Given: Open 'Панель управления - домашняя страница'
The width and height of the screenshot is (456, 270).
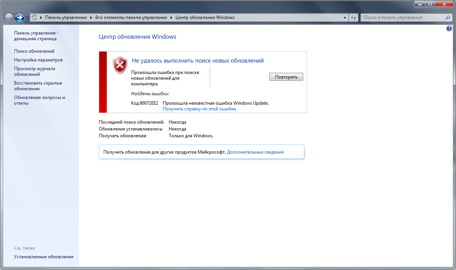Looking at the screenshot, I should point(36,36).
